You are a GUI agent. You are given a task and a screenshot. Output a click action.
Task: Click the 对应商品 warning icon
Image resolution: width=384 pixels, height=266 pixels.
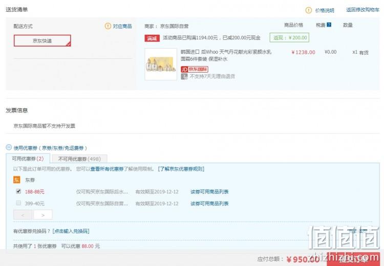[108, 26]
